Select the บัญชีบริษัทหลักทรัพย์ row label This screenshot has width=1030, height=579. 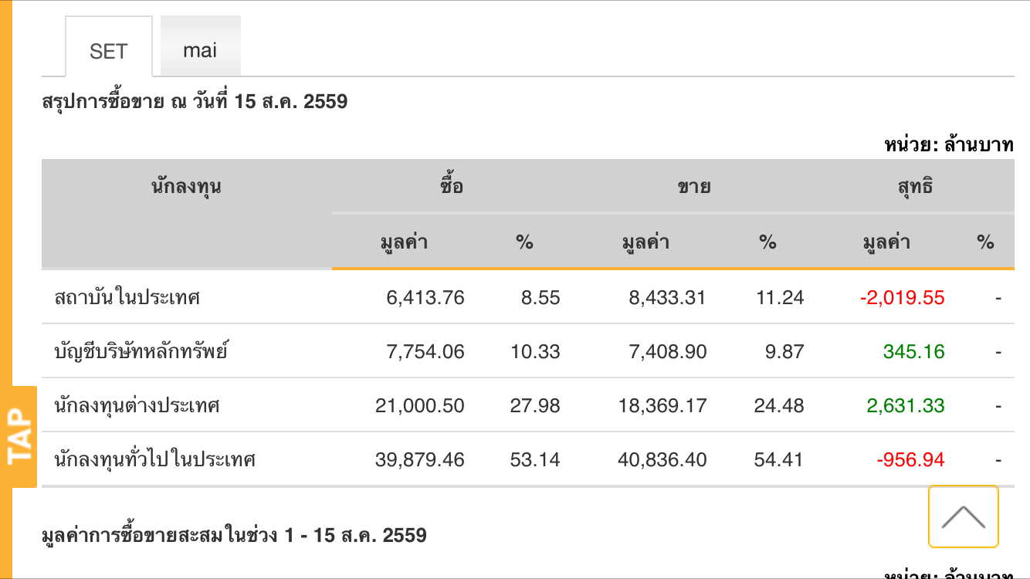click(141, 351)
